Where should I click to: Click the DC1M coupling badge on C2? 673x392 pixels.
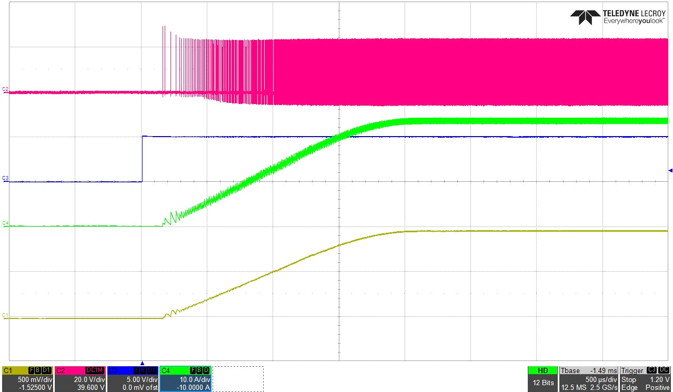(x=97, y=371)
